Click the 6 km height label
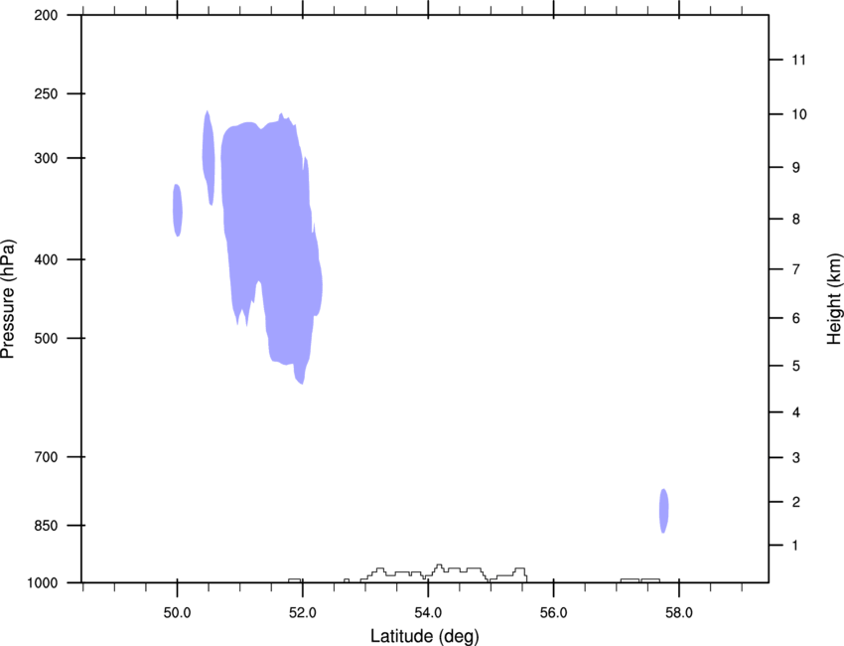This screenshot has height=646, width=844. pyautogui.click(x=796, y=318)
